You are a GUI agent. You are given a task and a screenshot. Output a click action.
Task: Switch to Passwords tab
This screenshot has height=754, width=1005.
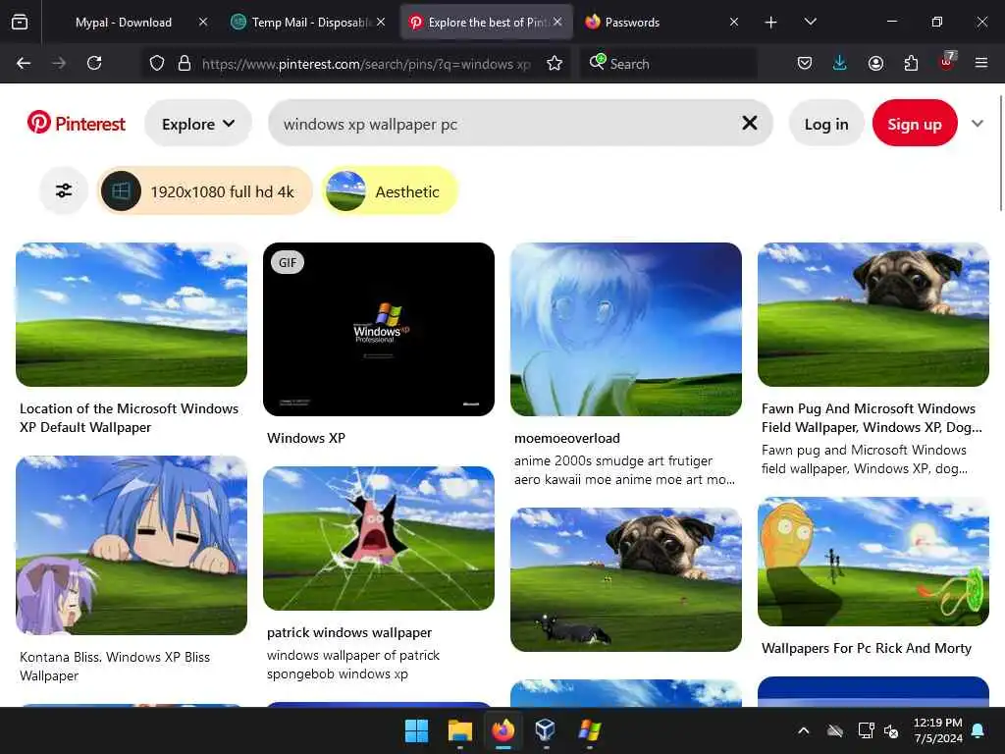pyautogui.click(x=662, y=22)
